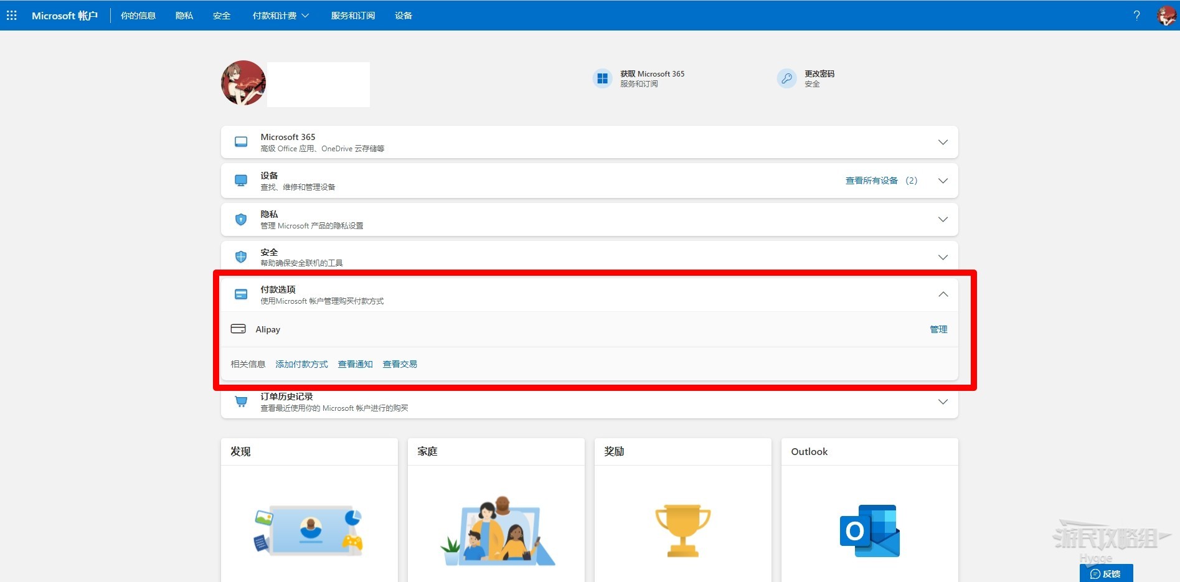Click the 查看所有设备 (2) link
The width and height of the screenshot is (1180, 582).
881,181
